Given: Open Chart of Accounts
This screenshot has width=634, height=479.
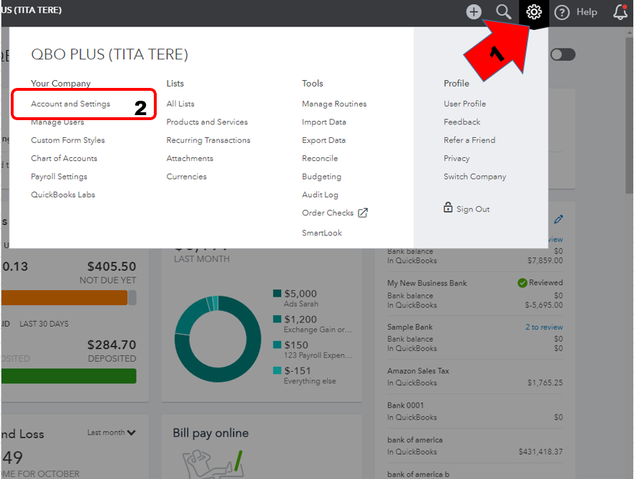Looking at the screenshot, I should (64, 158).
